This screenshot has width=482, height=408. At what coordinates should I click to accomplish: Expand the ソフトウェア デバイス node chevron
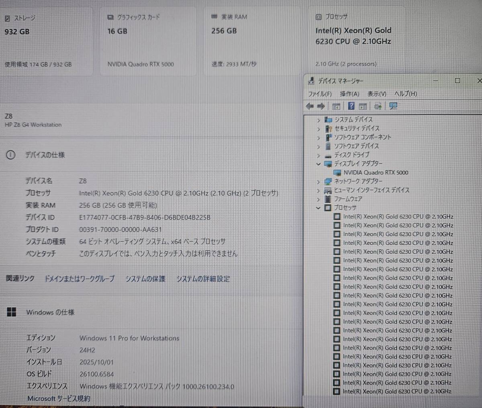(x=319, y=147)
